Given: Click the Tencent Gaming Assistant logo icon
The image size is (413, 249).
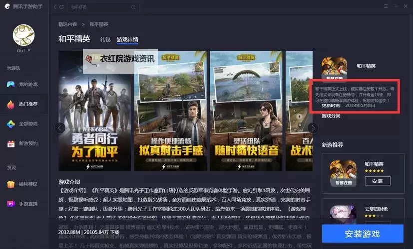Looking at the screenshot, I should pyautogui.click(x=7, y=6).
